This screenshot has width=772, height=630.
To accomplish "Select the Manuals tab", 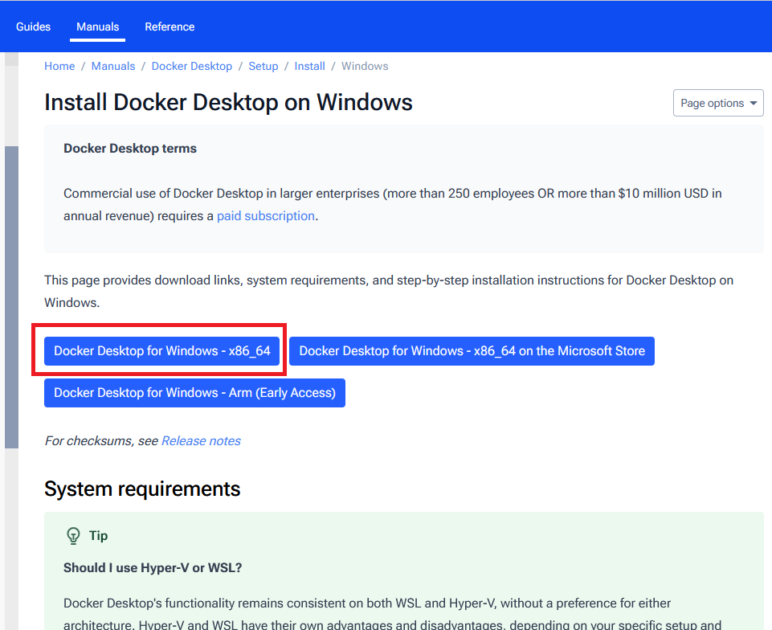I will (97, 27).
